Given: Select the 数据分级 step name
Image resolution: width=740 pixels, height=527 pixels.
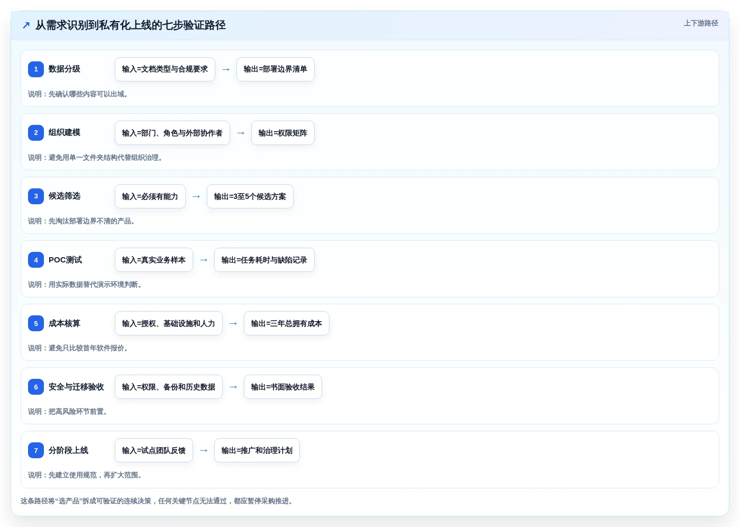Looking at the screenshot, I should coord(65,69).
